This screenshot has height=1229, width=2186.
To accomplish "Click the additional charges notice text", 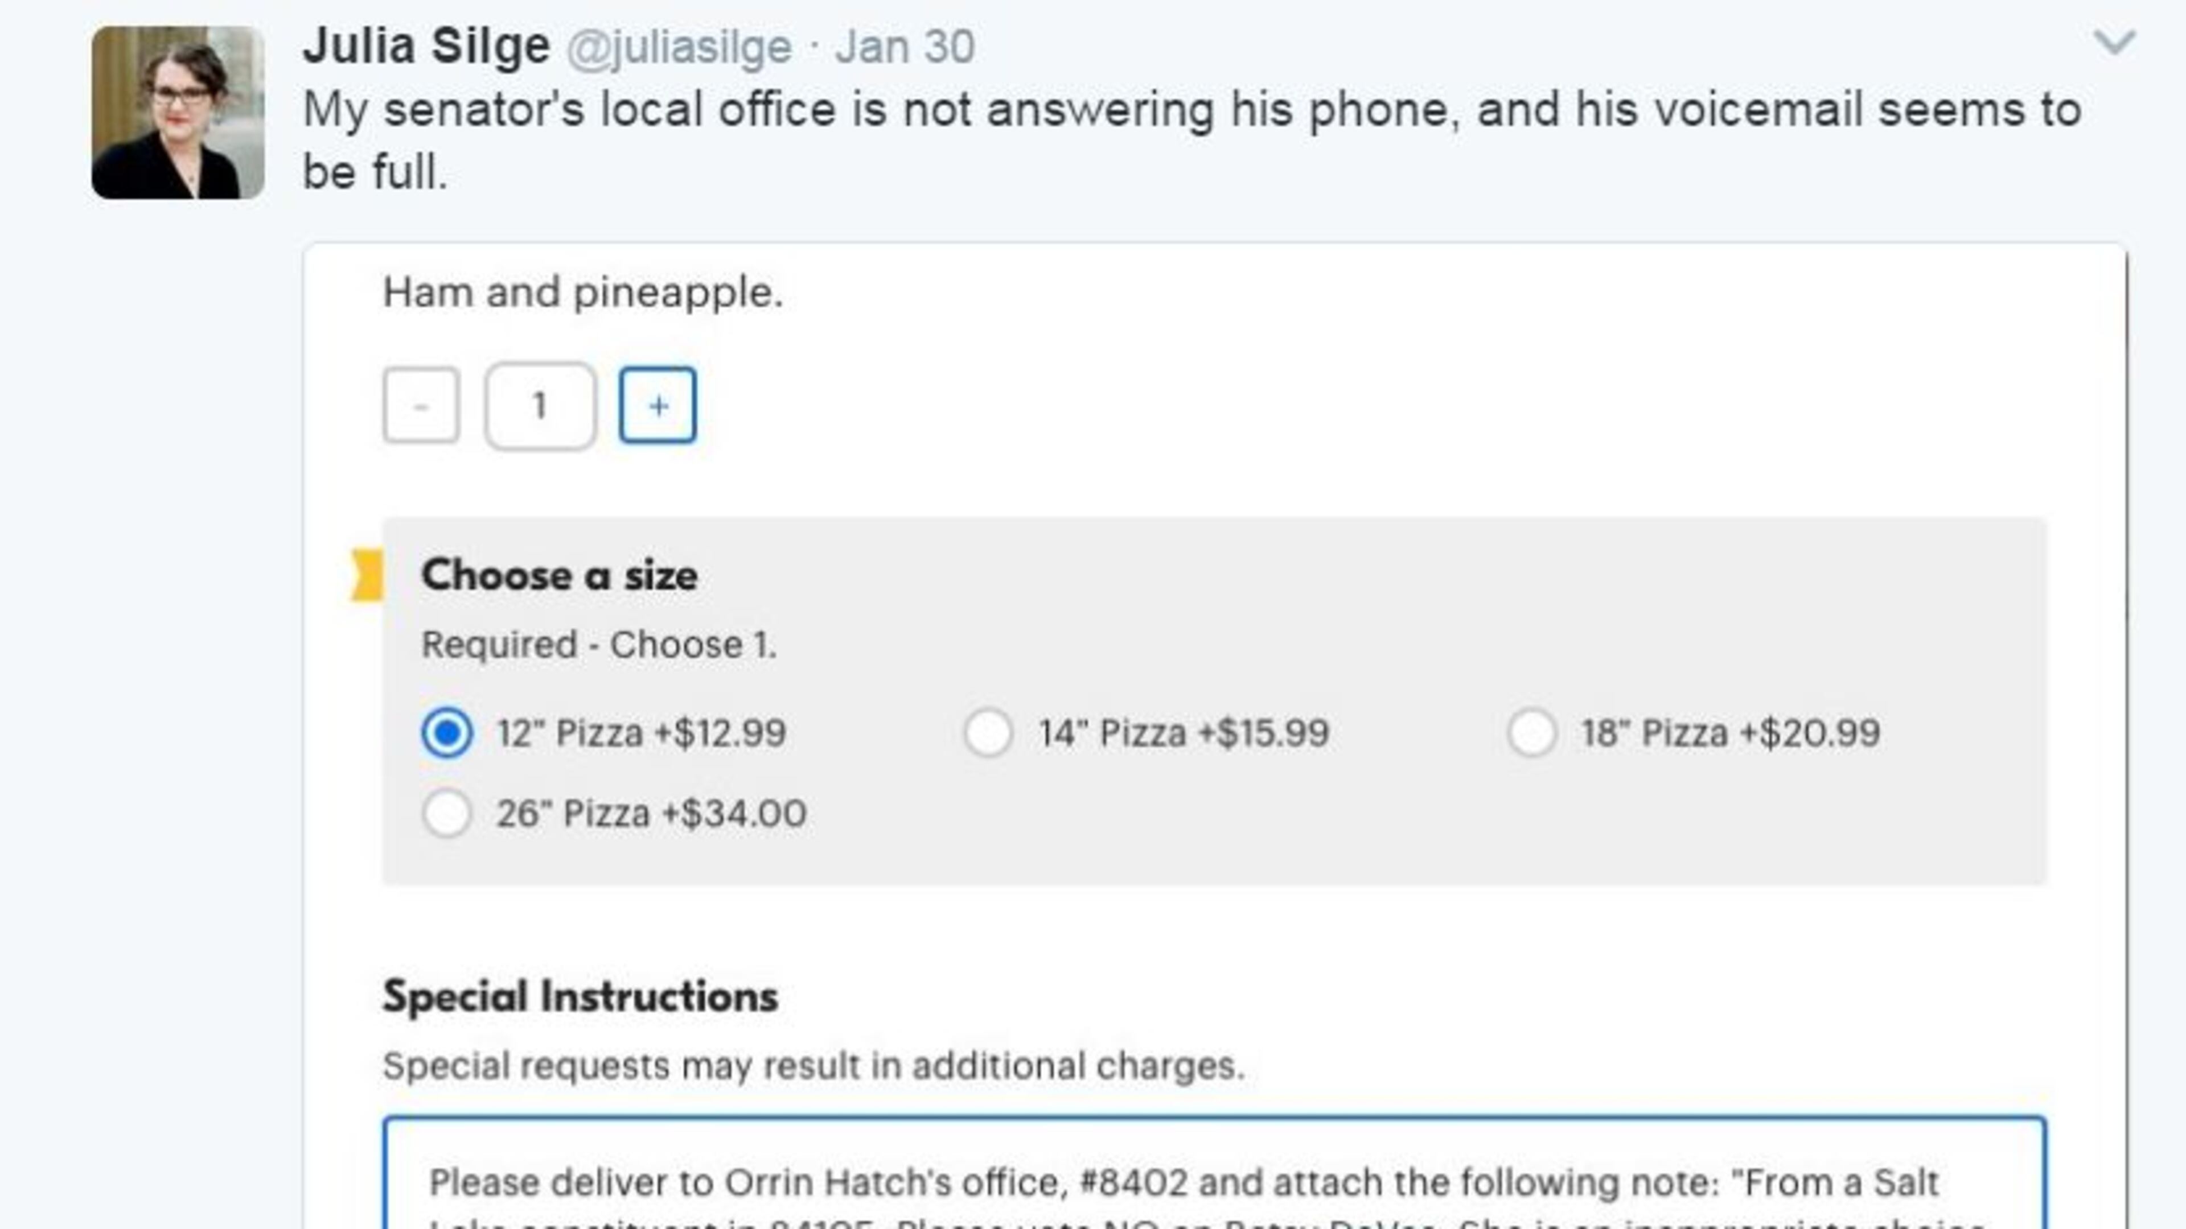I will tap(813, 1066).
